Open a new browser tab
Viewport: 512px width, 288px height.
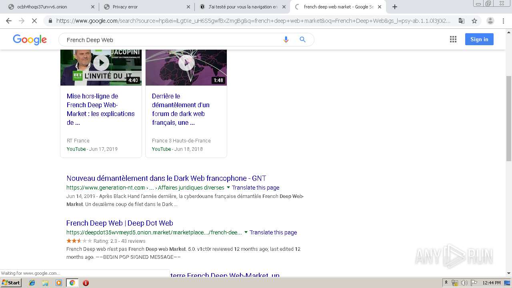[395, 7]
